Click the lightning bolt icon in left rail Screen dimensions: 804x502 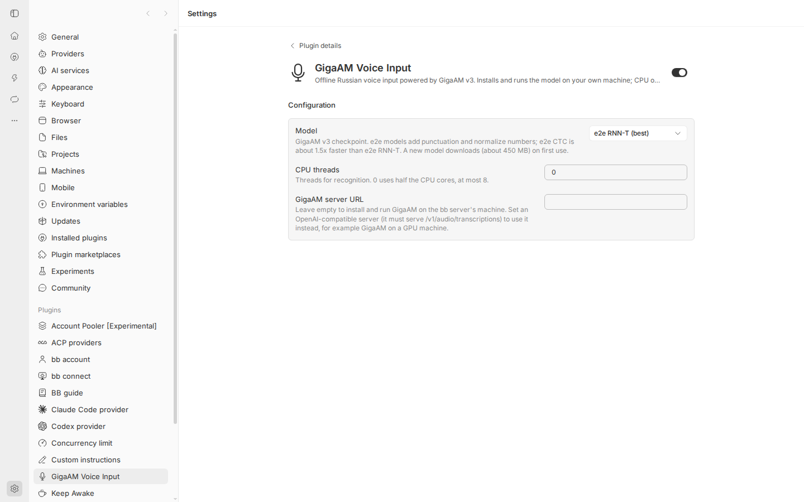(x=15, y=78)
